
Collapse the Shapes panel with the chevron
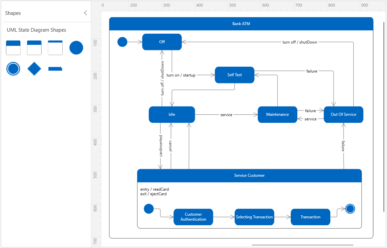(x=85, y=13)
